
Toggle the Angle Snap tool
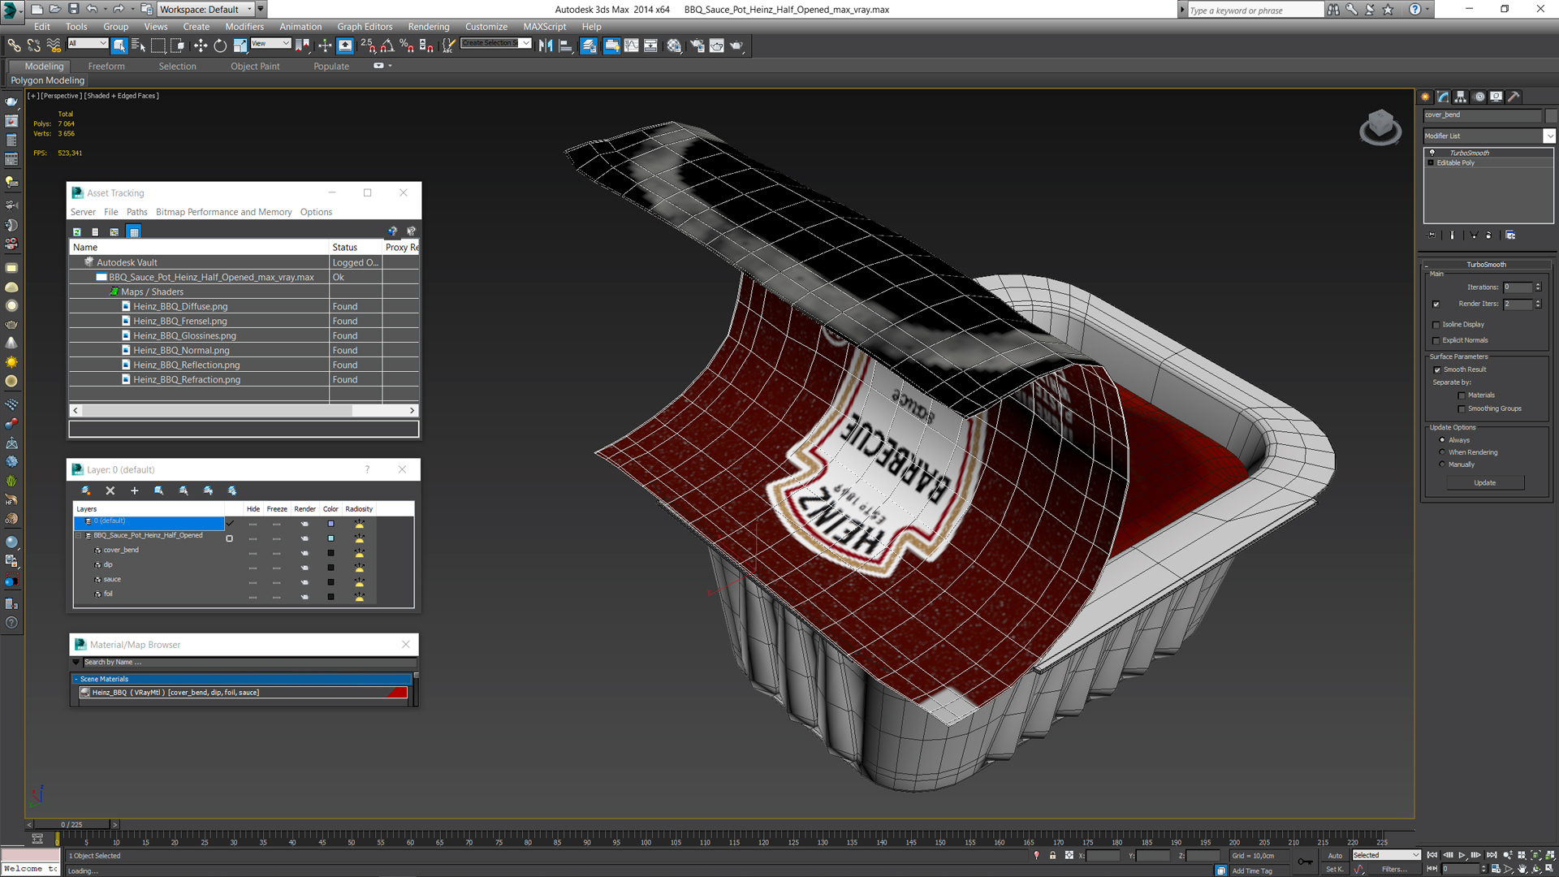[x=387, y=45]
